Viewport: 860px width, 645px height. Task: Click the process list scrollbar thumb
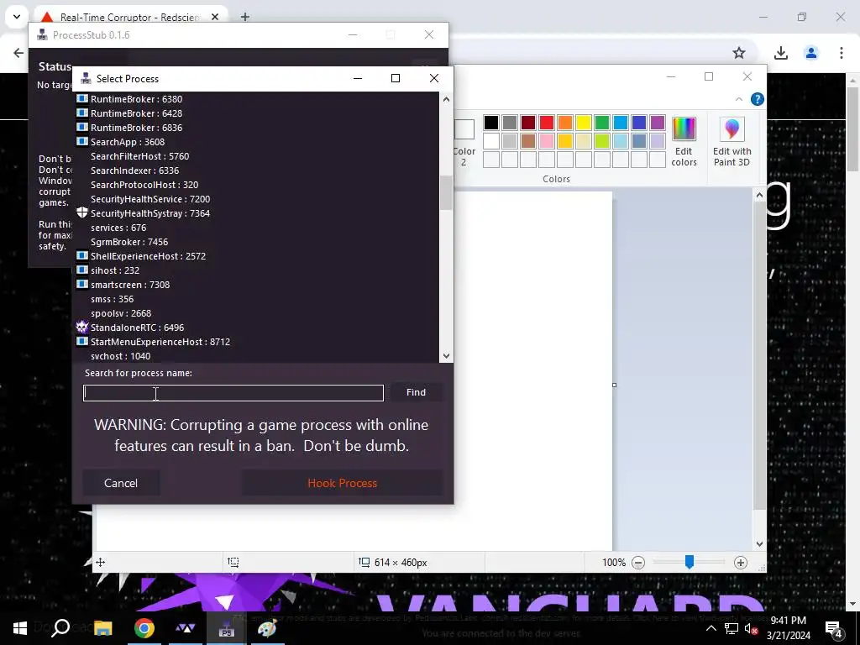[446, 192]
